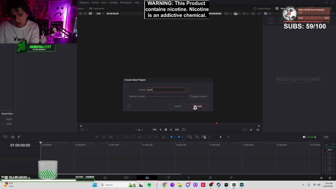Image resolution: width=336 pixels, height=189 pixels.
Task: Click the Overwrite clip icon
Action: pos(133,137)
